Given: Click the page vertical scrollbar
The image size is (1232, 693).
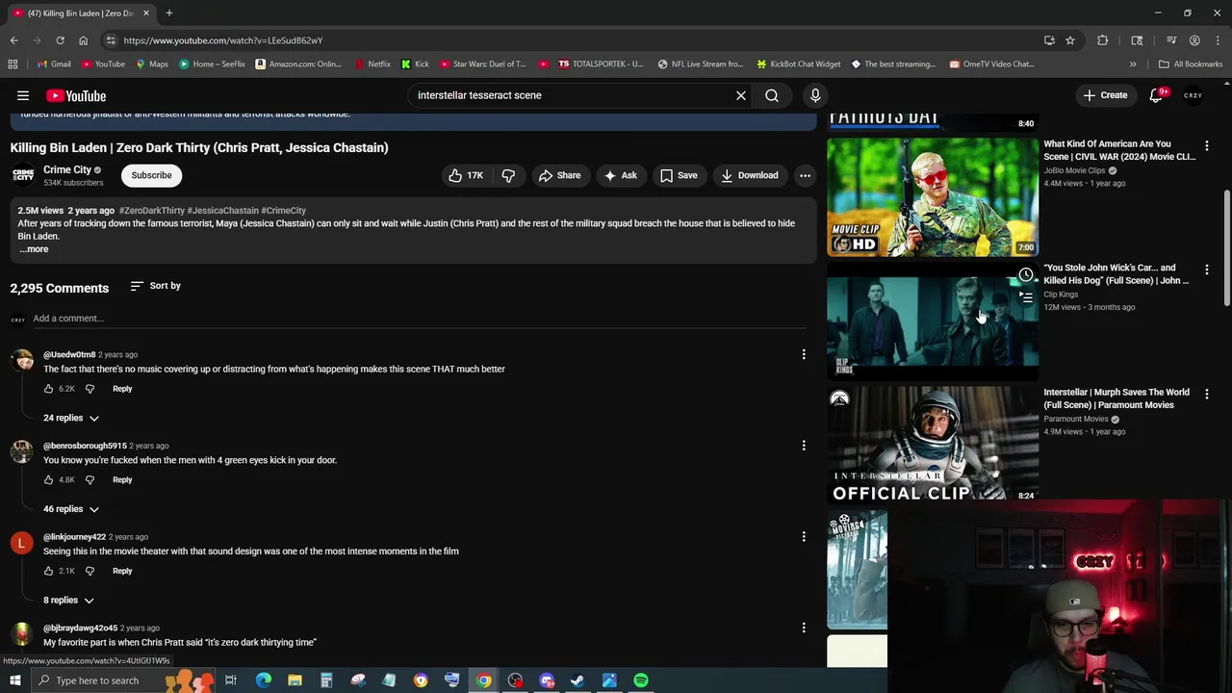Looking at the screenshot, I should 1226,250.
